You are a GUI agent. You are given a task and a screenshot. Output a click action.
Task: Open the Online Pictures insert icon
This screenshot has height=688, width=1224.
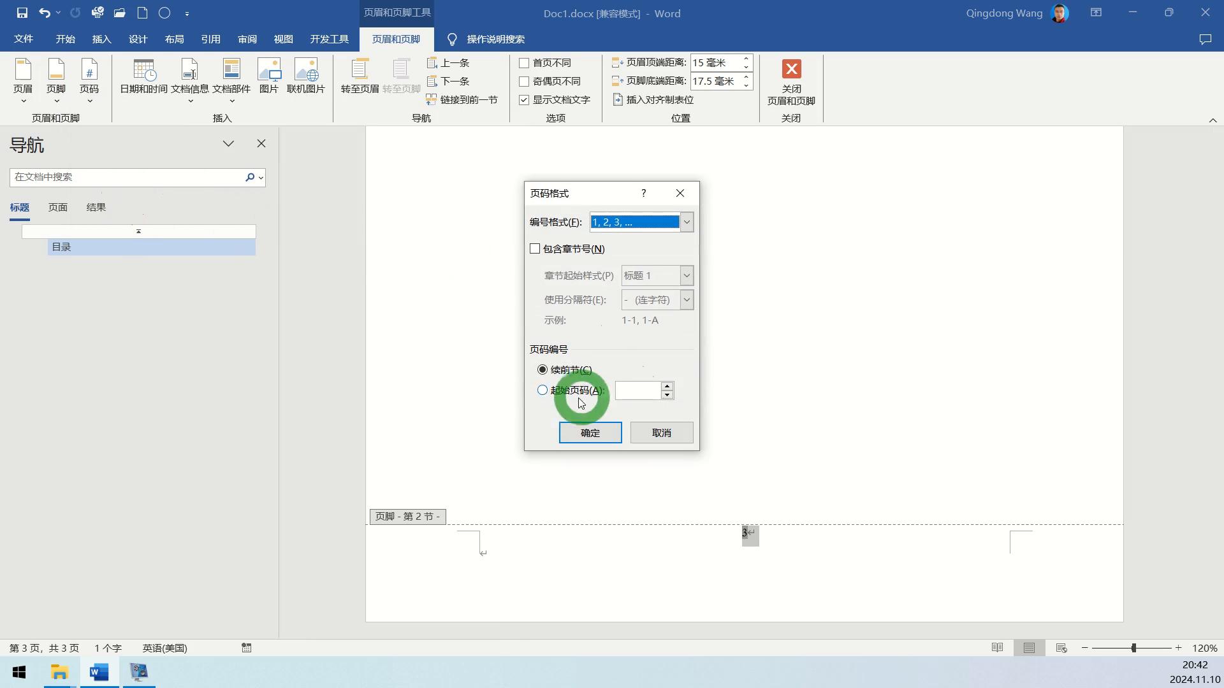pyautogui.click(x=306, y=76)
